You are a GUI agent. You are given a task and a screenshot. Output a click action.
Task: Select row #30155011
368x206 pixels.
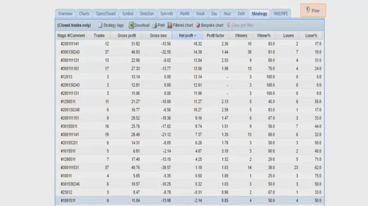[189, 127]
